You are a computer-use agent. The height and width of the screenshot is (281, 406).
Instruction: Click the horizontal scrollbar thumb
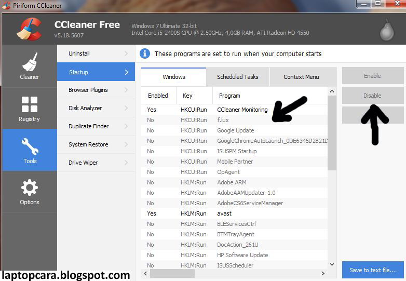172,273
